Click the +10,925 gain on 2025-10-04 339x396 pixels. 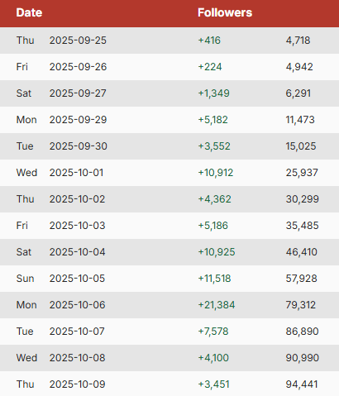217,252
